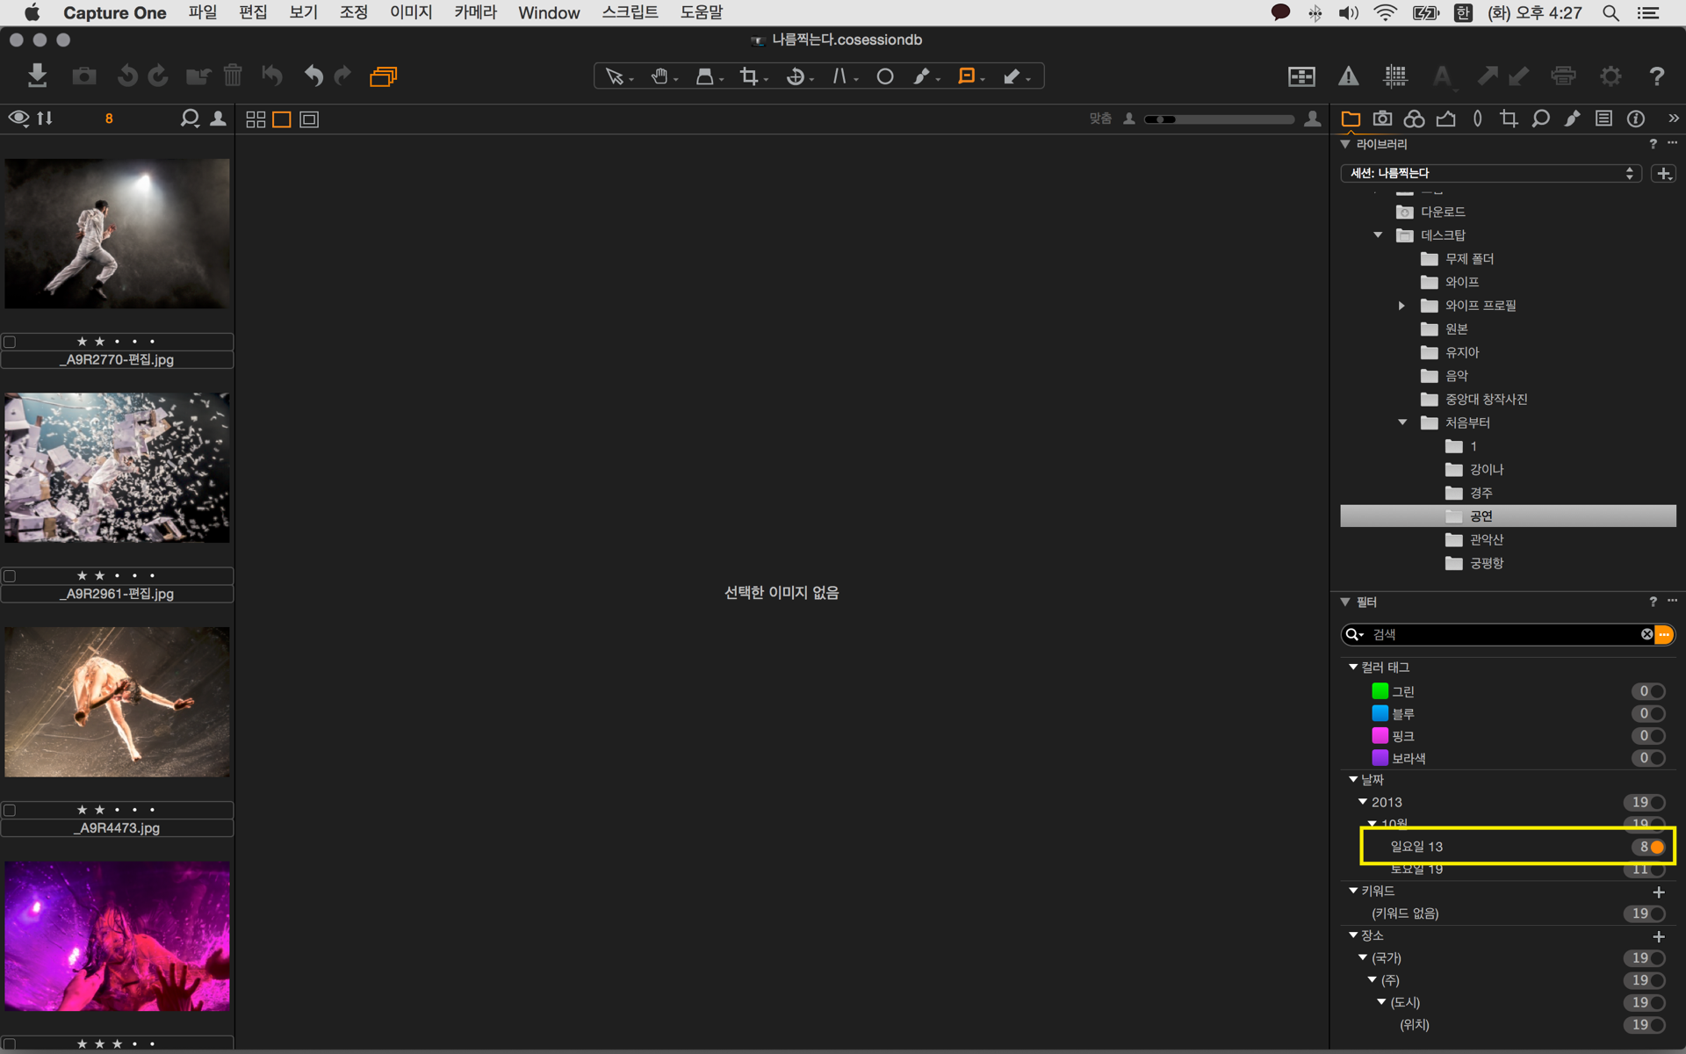Toggle the grid overlay icon
This screenshot has width=1686, height=1054.
1395,76
